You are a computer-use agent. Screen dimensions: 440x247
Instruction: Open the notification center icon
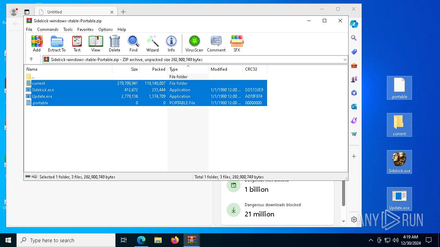point(429,240)
